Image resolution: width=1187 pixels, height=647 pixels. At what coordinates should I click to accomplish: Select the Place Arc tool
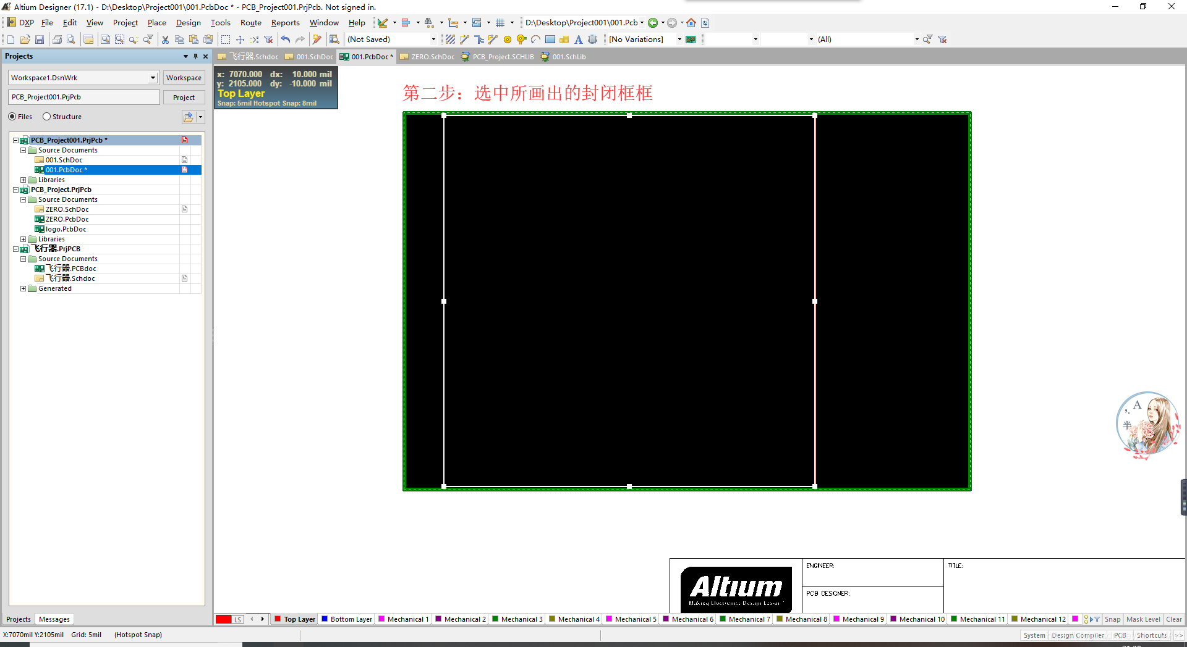pos(536,40)
